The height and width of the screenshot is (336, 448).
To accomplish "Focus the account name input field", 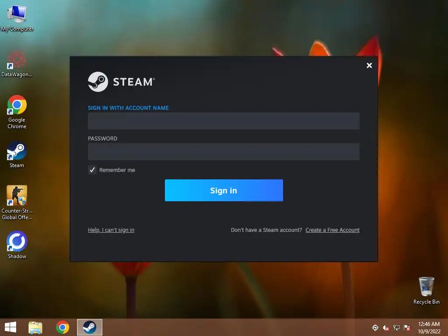I will pos(224,121).
